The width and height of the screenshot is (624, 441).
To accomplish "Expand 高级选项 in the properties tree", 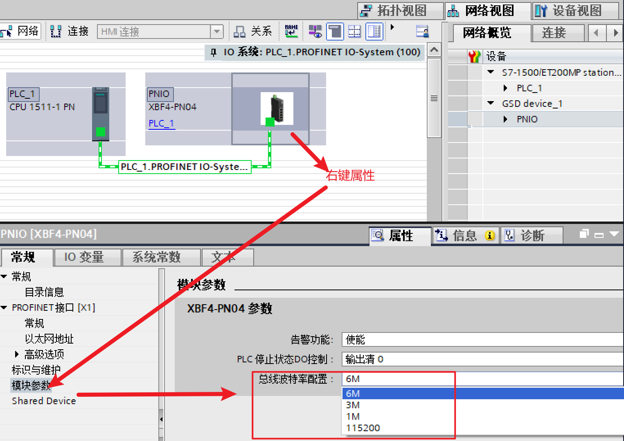I will 17,354.
